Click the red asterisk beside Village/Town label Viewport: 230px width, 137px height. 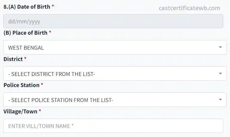[x=40, y=111]
